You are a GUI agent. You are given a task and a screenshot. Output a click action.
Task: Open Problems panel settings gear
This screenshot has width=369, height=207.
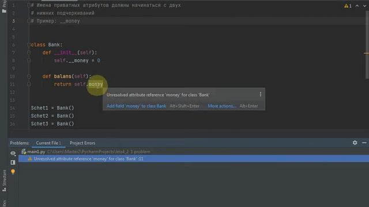click(x=355, y=143)
